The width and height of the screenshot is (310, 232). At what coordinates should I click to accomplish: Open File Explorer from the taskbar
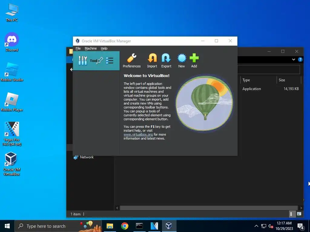pos(110,226)
